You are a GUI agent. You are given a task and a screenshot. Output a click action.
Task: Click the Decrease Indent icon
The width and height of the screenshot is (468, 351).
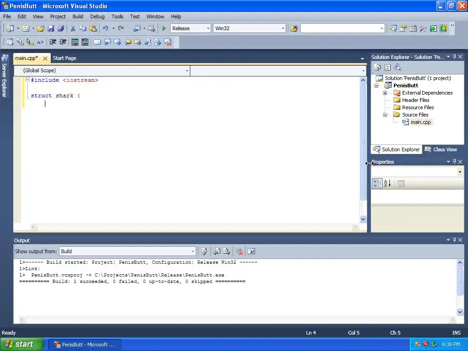[x=53, y=42]
